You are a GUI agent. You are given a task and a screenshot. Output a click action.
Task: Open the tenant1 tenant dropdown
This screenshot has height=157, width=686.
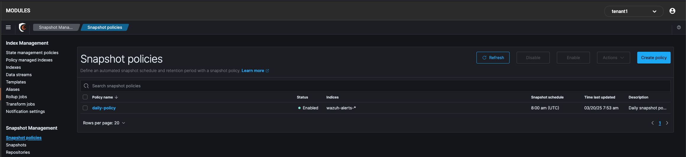(x=634, y=11)
